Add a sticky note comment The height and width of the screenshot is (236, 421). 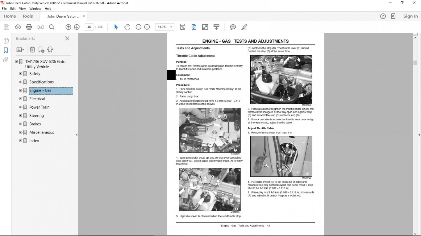point(233,27)
